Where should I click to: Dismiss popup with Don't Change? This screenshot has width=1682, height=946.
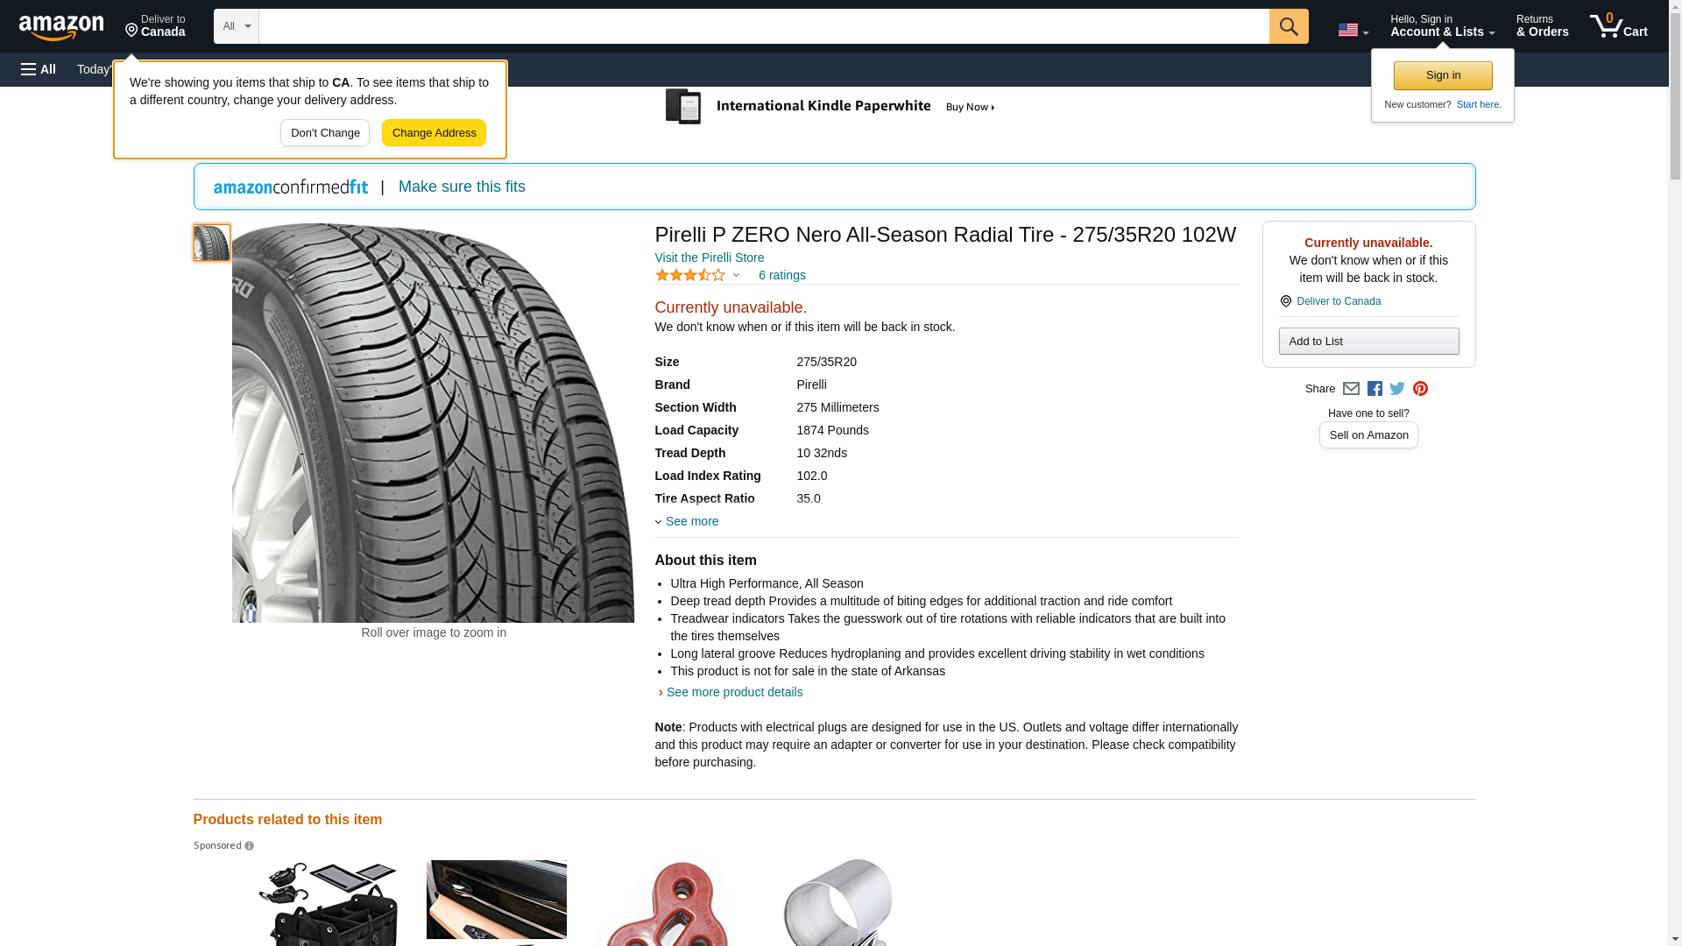point(325,133)
